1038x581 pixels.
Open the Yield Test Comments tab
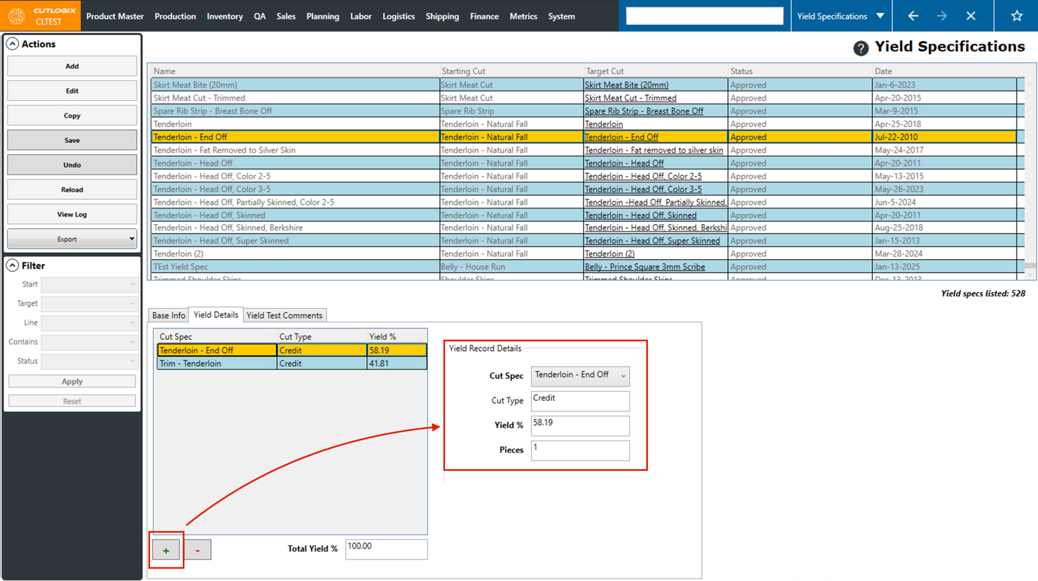point(284,316)
